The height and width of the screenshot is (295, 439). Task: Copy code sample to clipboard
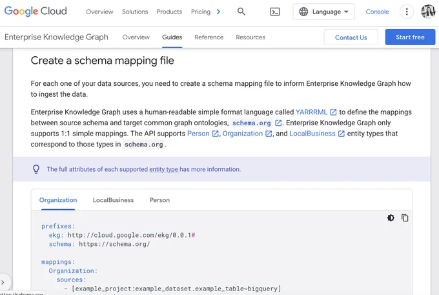405,218
